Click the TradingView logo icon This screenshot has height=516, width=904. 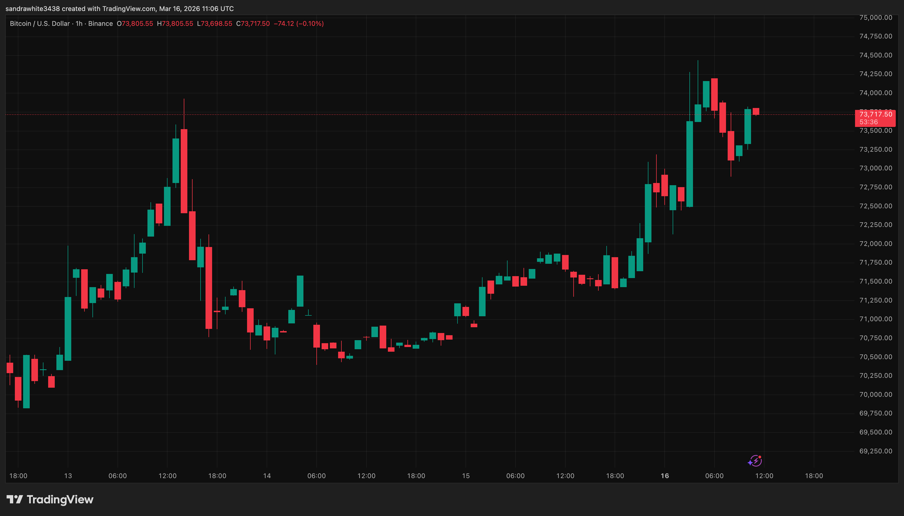pos(15,499)
